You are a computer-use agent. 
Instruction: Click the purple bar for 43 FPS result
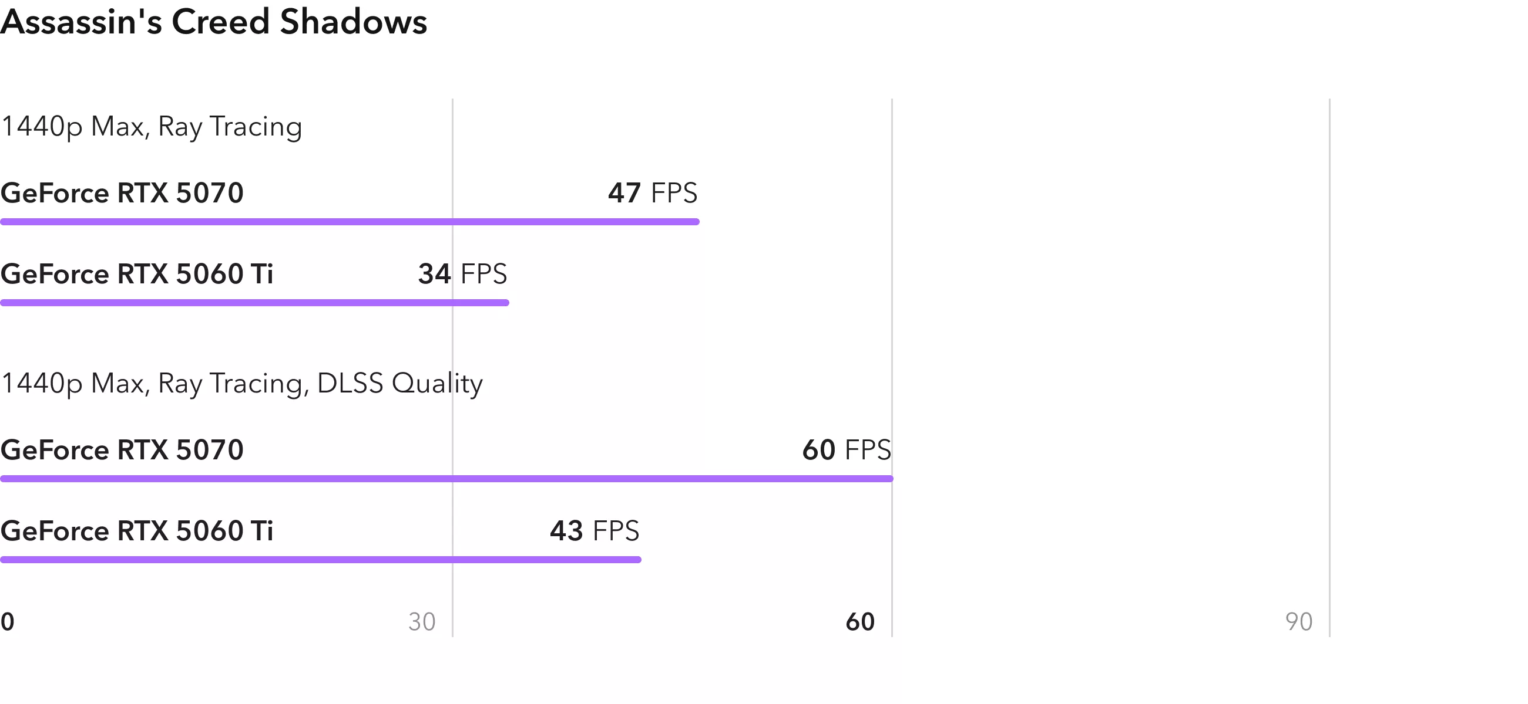[320, 560]
